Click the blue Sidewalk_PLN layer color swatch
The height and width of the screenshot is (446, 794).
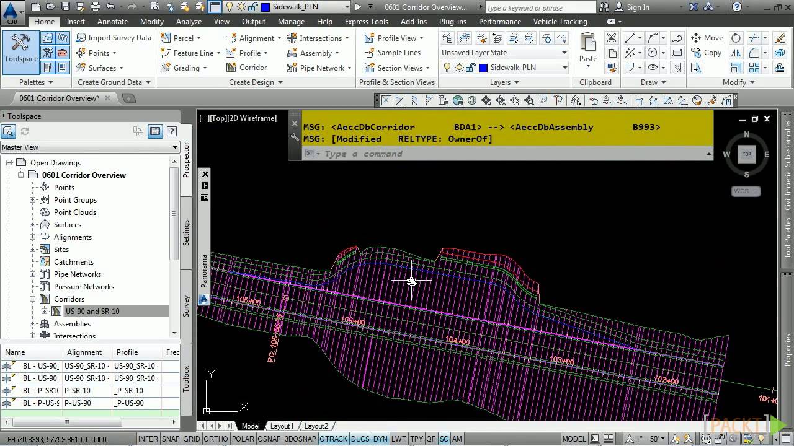tap(483, 68)
